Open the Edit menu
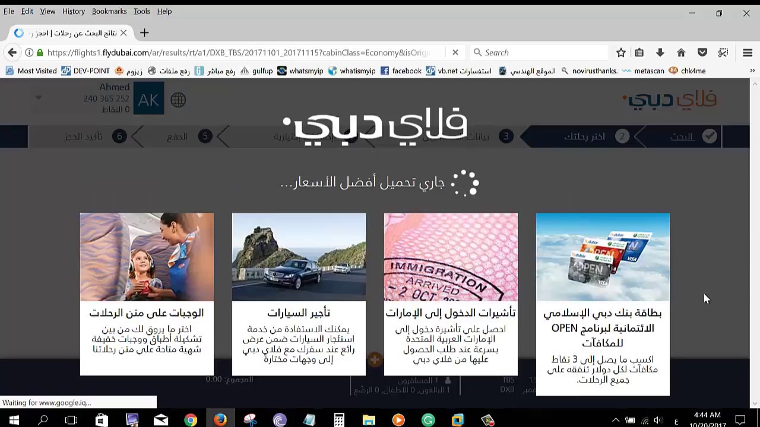760x427 pixels. (27, 11)
